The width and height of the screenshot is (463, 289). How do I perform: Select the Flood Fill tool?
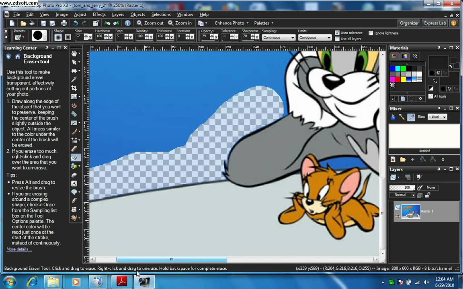74,166
